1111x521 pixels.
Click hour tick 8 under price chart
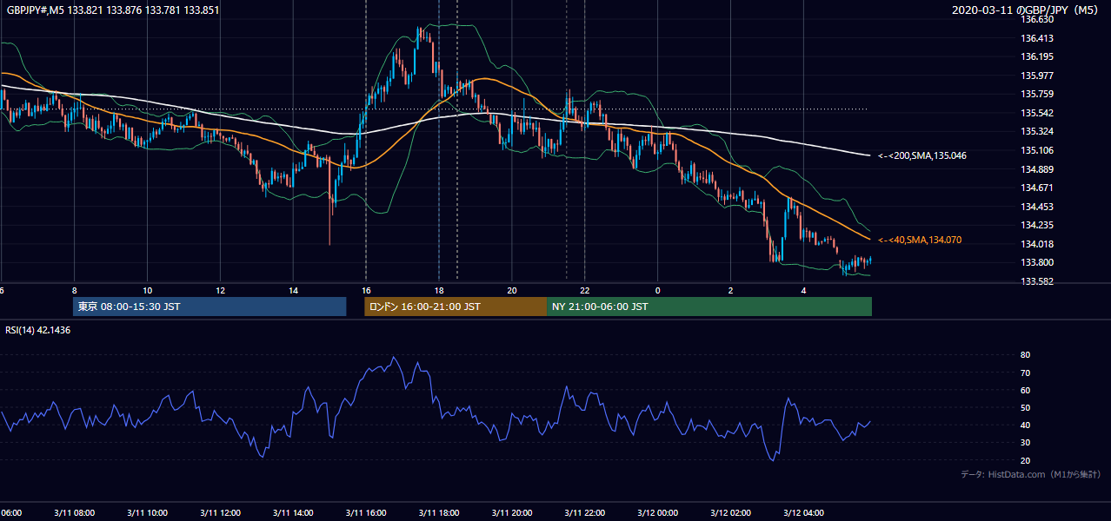[x=74, y=291]
